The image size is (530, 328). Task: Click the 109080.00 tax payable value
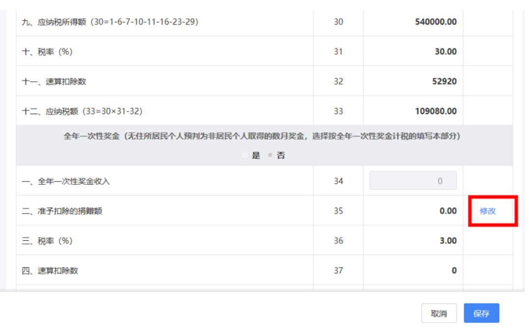(436, 111)
